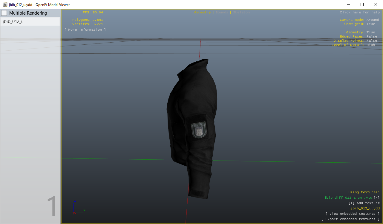Open the Skeleton tab

pyautogui.click(x=241, y=13)
